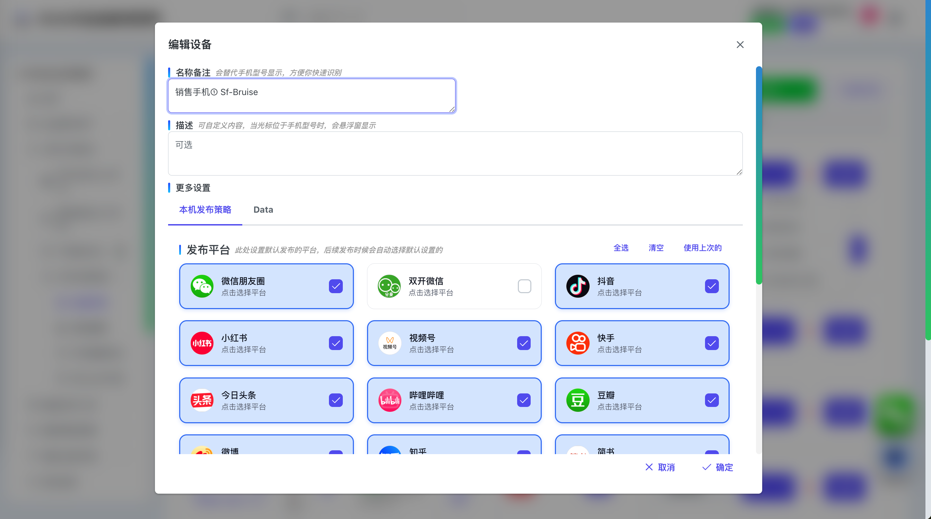Image resolution: width=931 pixels, height=519 pixels.
Task: Click the Douyin platform icon
Action: pos(577,286)
